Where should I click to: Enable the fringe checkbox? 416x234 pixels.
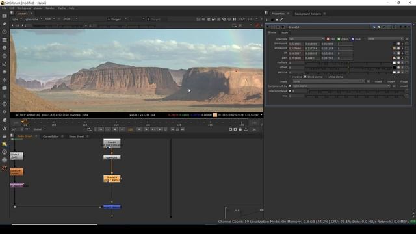[398, 81]
